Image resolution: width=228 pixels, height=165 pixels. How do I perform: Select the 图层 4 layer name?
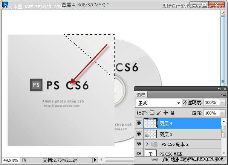pos(166,124)
